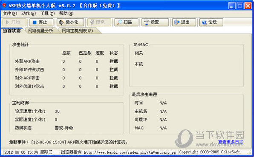Click the 外部ARP攻击 row label
The width and height of the screenshot is (254, 157).
tap(27, 62)
